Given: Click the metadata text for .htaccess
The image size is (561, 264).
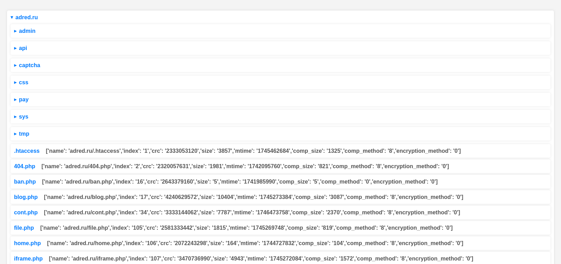Looking at the screenshot, I should click(x=253, y=151).
